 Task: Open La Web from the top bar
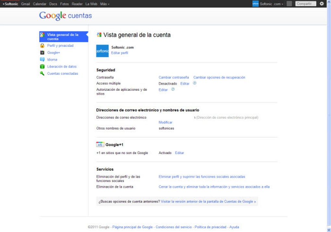[x=91, y=4]
